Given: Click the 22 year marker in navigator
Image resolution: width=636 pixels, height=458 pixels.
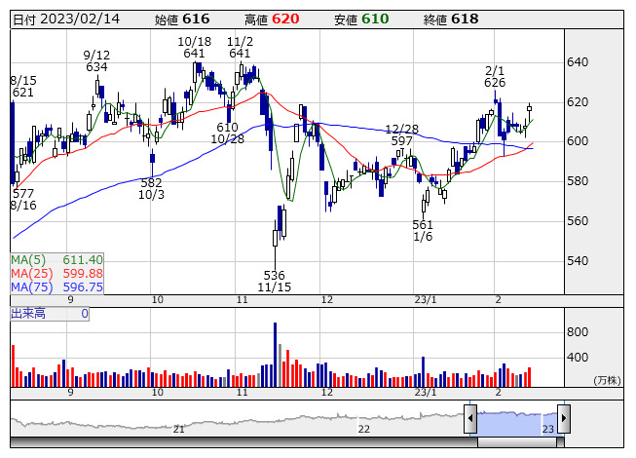Looking at the screenshot, I should pyautogui.click(x=364, y=429).
